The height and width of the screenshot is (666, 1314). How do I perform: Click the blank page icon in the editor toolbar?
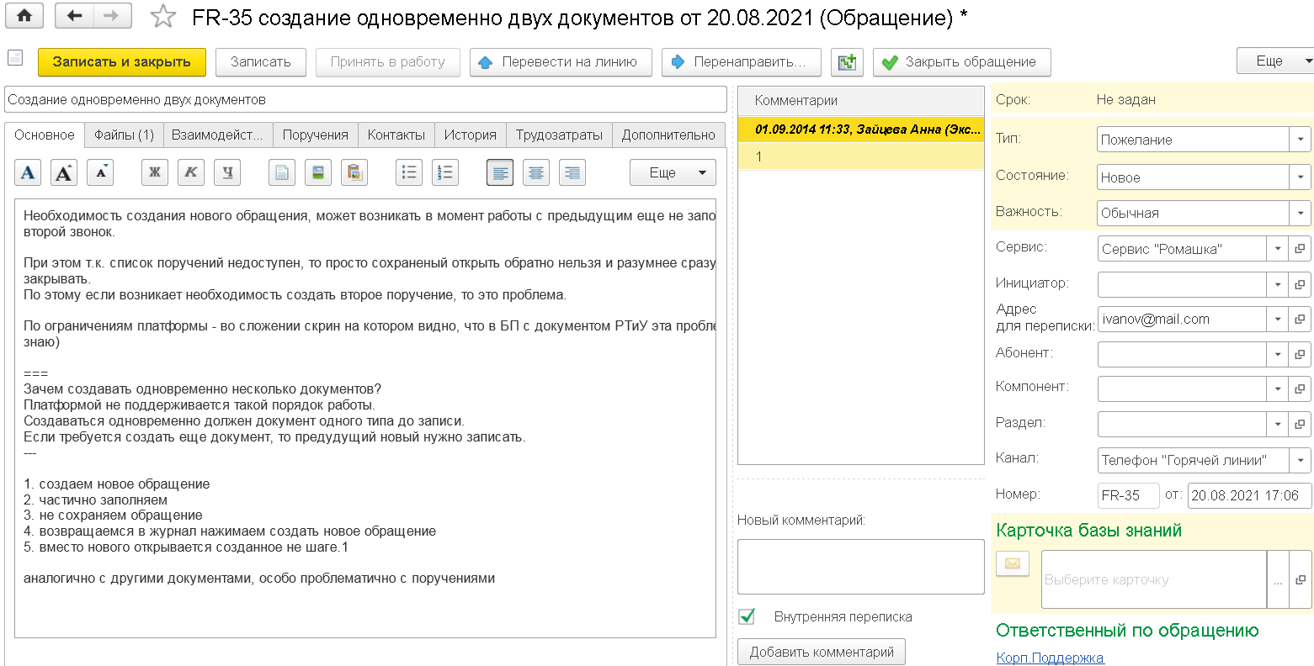(x=282, y=172)
